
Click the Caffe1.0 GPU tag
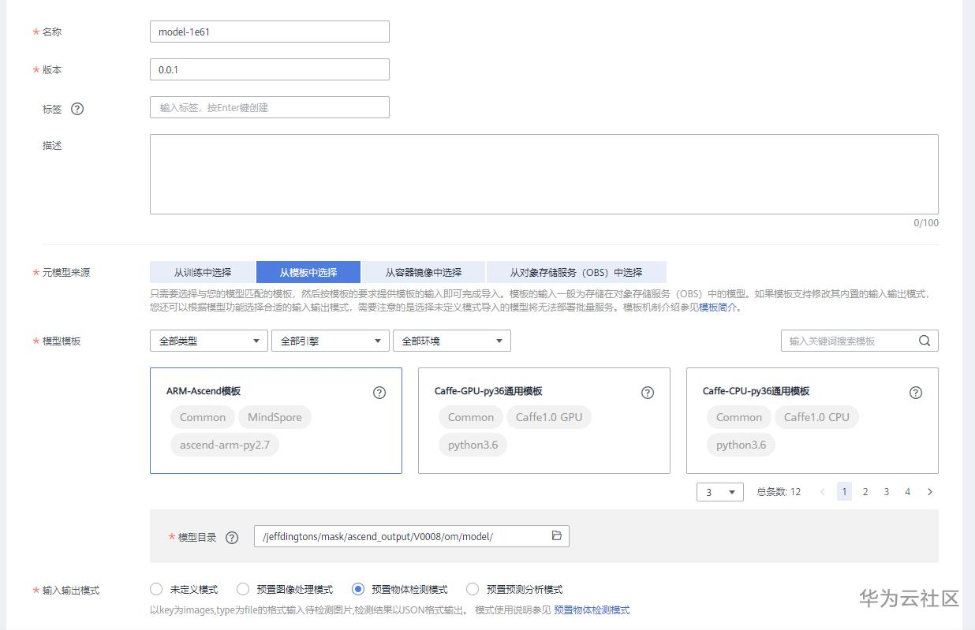click(x=549, y=417)
